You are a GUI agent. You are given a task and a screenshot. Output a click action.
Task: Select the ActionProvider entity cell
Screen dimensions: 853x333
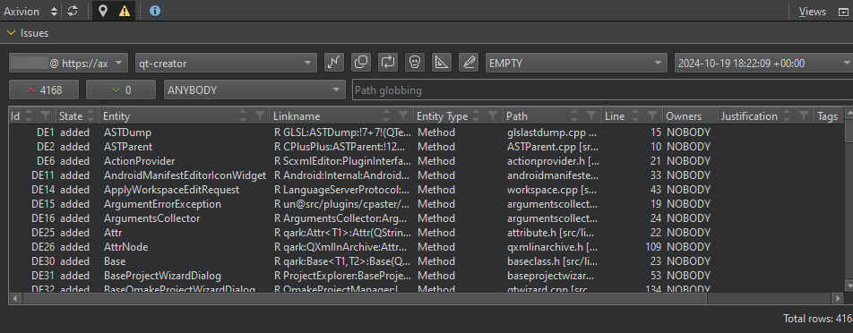click(185, 161)
